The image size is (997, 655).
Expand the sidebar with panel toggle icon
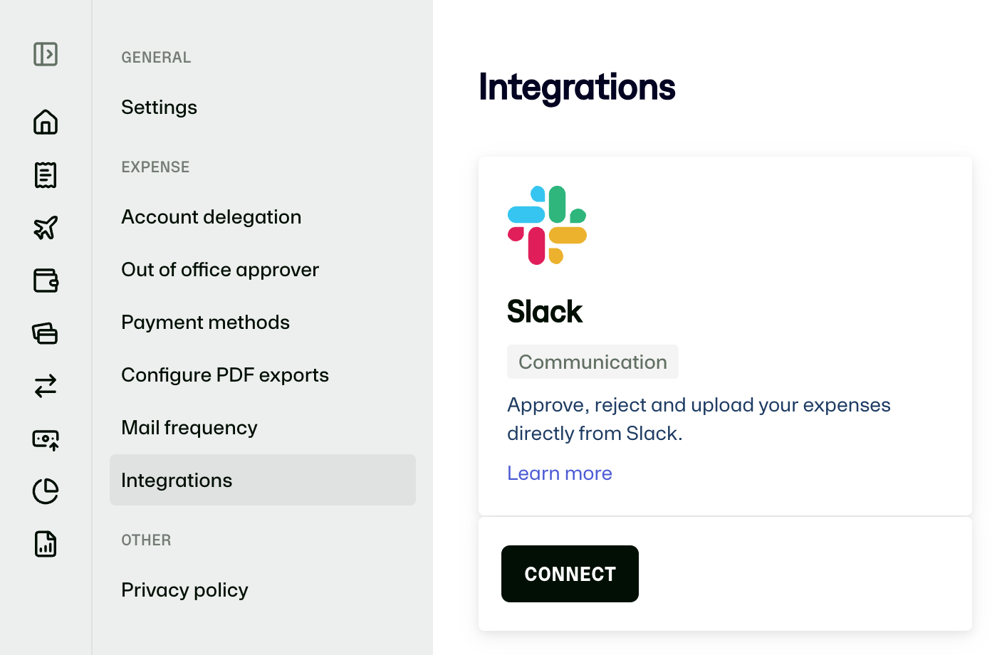click(46, 54)
